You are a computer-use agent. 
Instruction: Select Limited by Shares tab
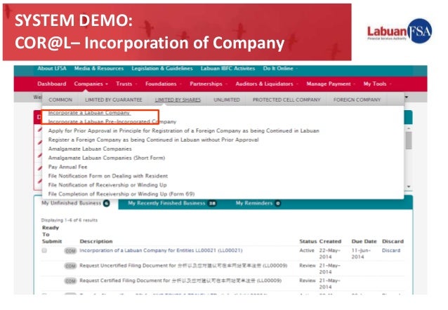click(178, 100)
